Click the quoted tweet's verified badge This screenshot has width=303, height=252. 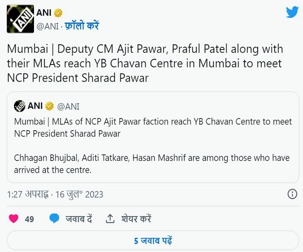[x=49, y=106]
